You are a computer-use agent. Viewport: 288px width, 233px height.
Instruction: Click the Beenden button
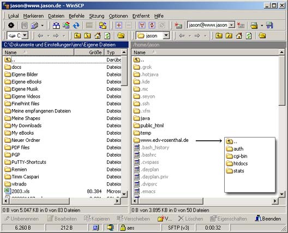[268, 218]
